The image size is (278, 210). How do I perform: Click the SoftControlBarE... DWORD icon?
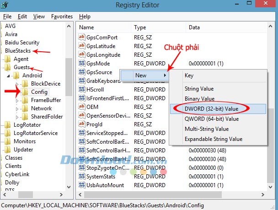(81, 141)
